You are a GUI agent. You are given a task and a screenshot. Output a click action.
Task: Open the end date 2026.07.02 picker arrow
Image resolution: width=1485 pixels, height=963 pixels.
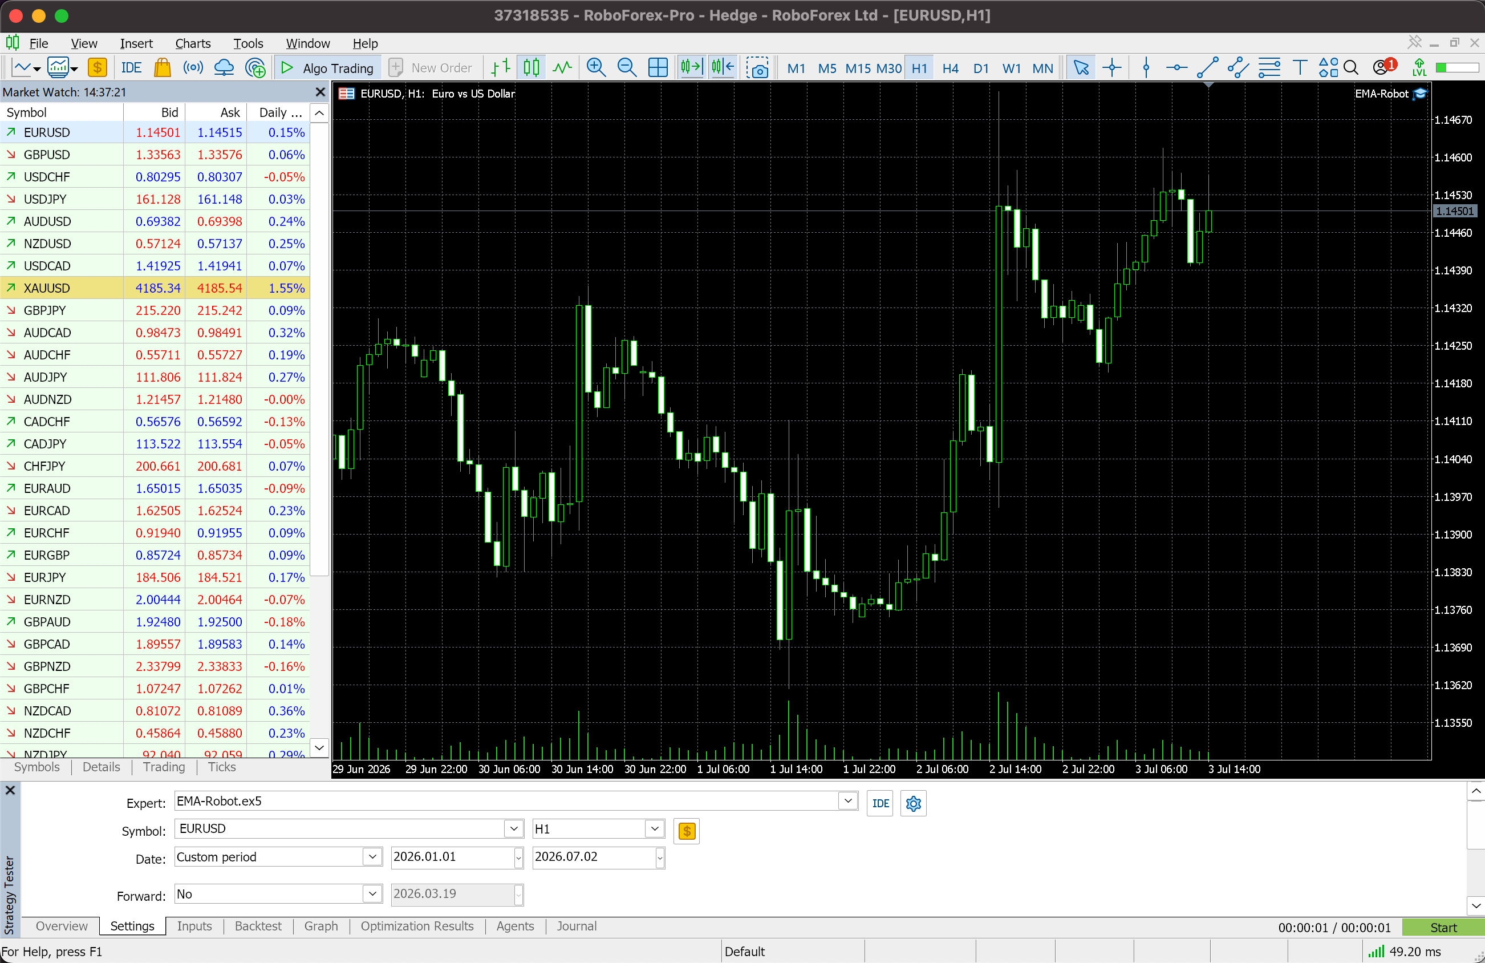660,857
